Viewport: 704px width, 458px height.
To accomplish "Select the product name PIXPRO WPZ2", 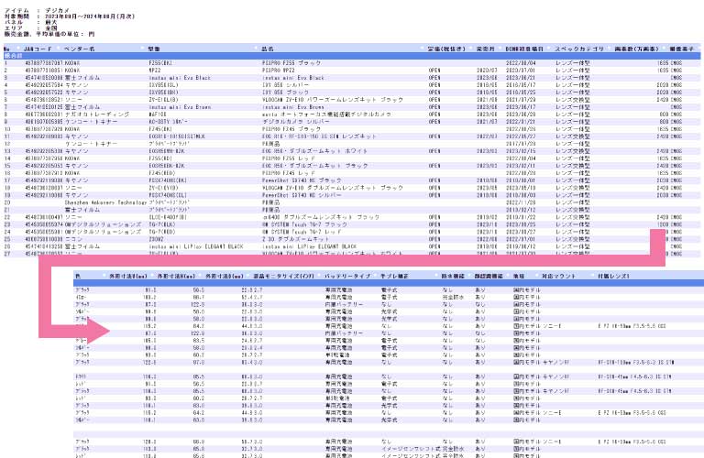I will (279, 71).
